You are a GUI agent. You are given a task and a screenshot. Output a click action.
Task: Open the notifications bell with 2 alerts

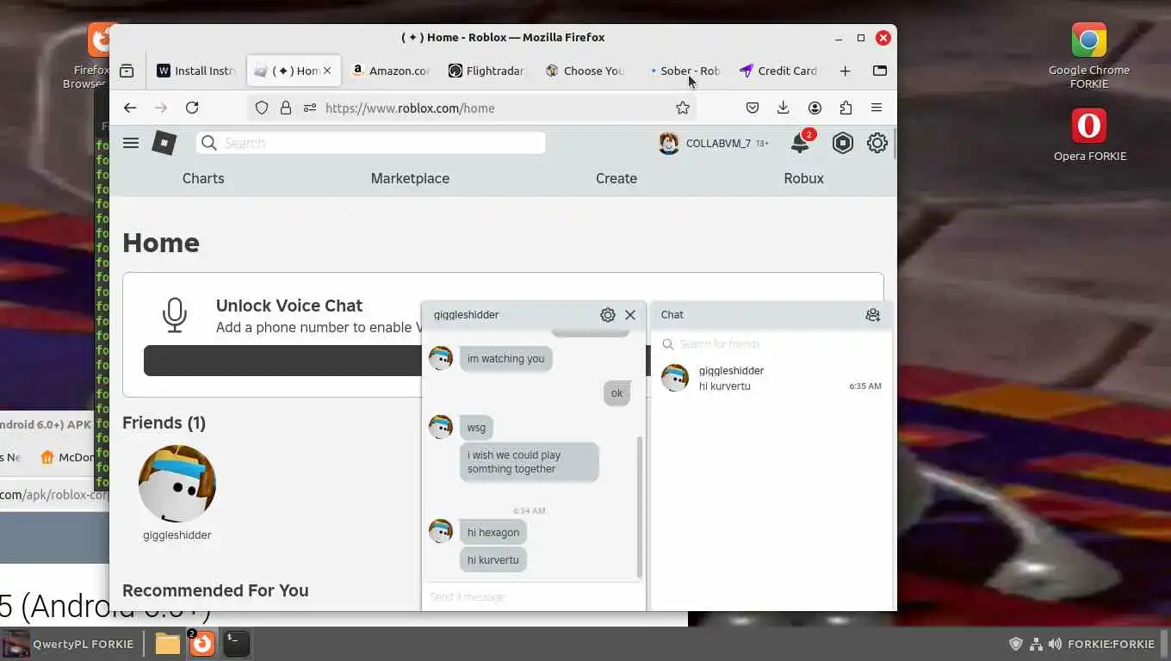click(801, 143)
